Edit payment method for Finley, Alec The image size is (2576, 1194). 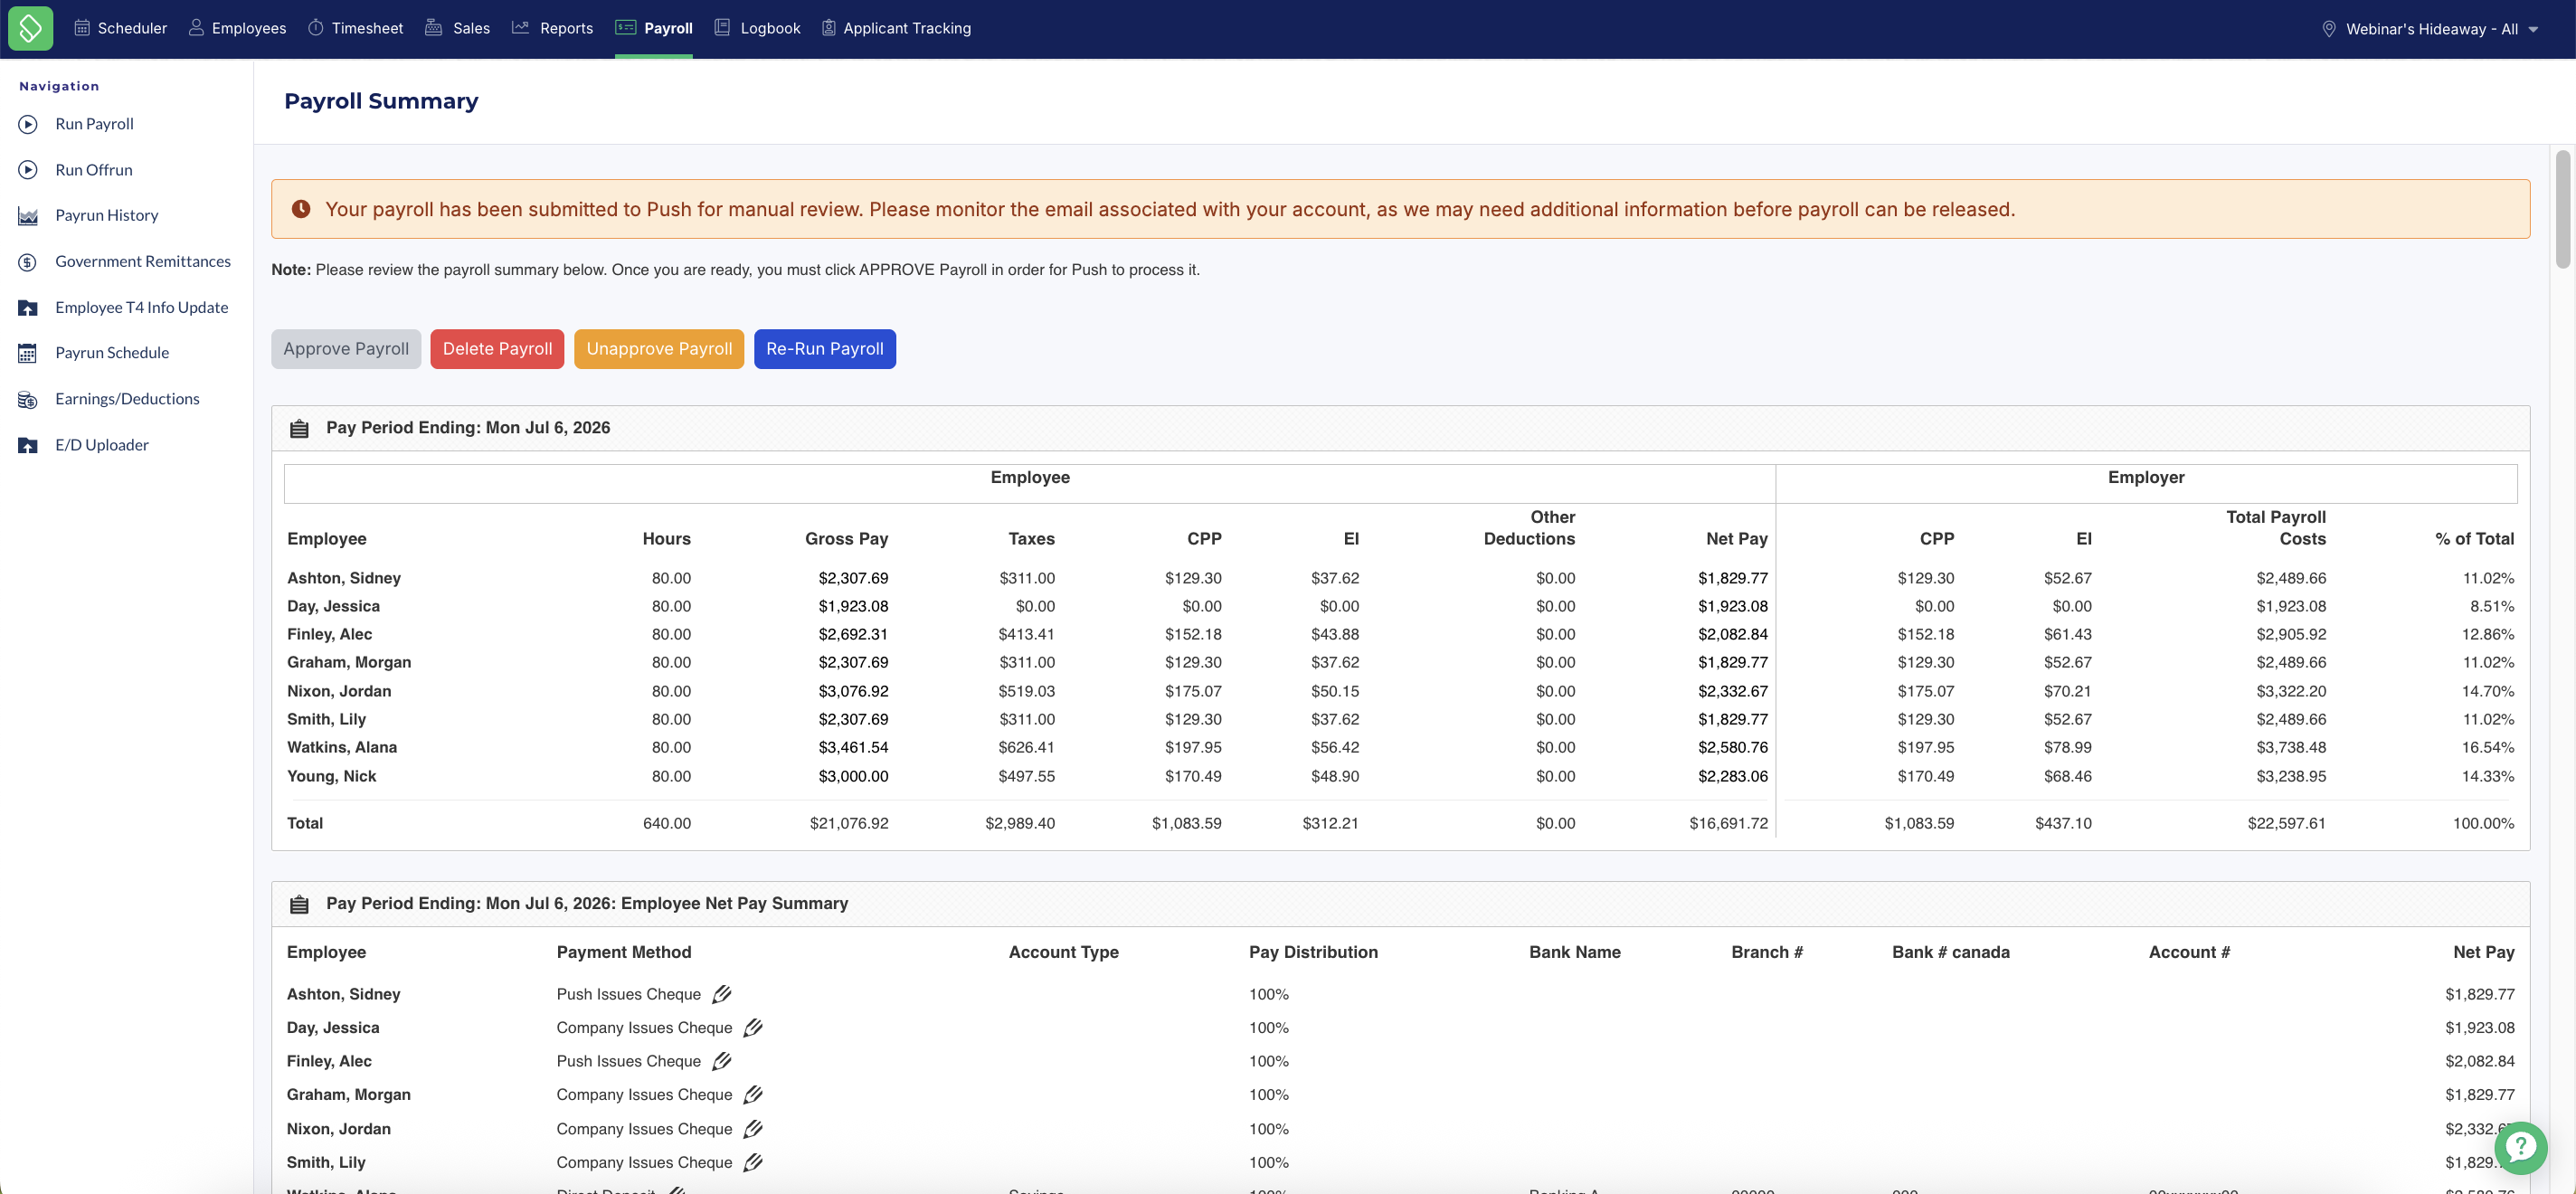pyautogui.click(x=721, y=1061)
